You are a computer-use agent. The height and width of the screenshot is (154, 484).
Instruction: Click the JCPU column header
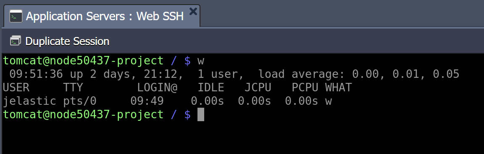[258, 88]
